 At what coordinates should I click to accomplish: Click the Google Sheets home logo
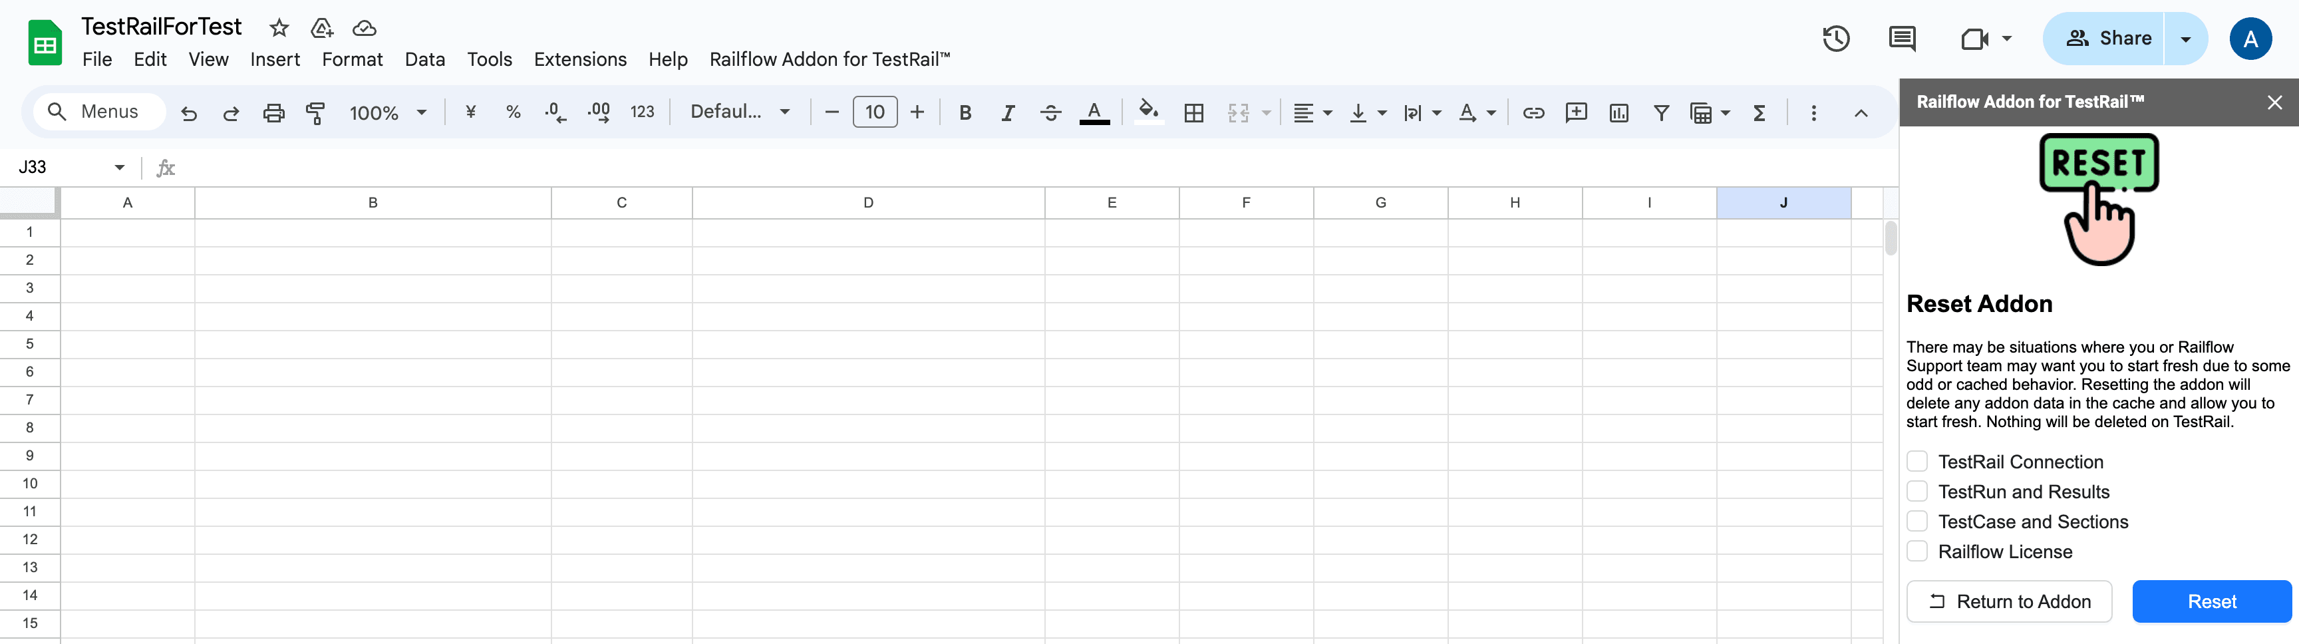(x=45, y=42)
